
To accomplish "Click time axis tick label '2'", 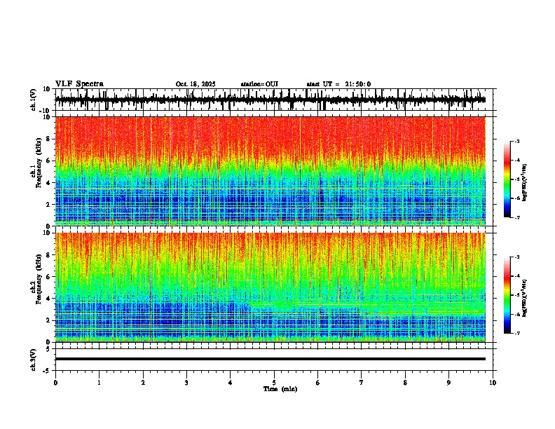I will pyautogui.click(x=143, y=383).
